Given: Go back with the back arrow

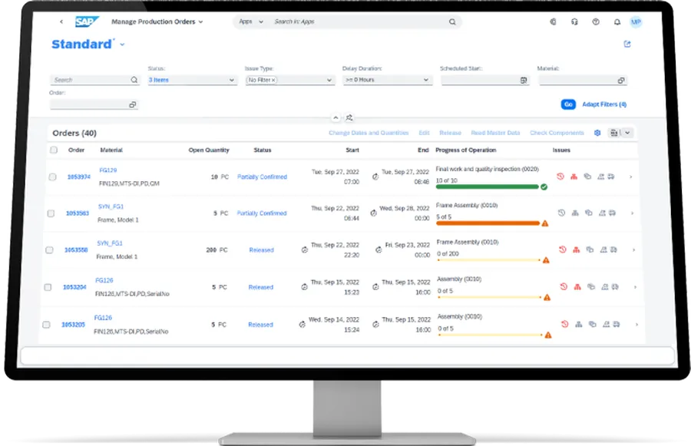Looking at the screenshot, I should point(61,22).
